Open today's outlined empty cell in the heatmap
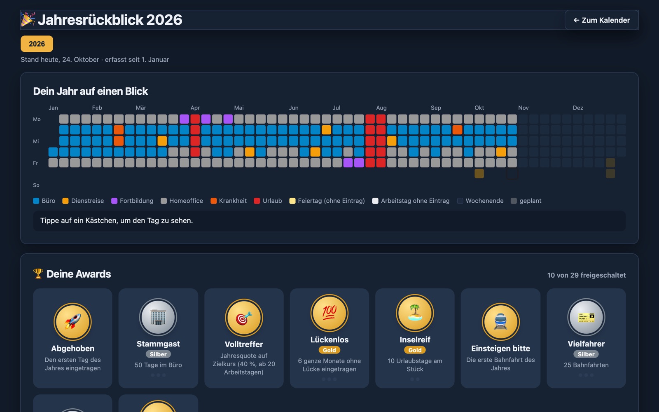 tap(512, 174)
